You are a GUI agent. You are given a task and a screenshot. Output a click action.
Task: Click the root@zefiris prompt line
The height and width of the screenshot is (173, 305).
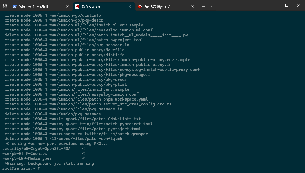click(x=23, y=168)
